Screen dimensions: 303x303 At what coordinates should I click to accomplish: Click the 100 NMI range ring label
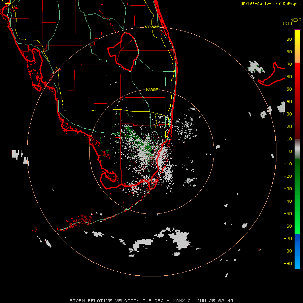coord(151,27)
